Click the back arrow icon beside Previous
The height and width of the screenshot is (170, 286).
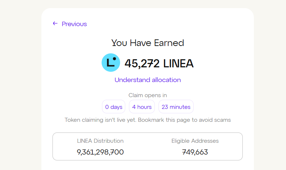pyautogui.click(x=55, y=24)
